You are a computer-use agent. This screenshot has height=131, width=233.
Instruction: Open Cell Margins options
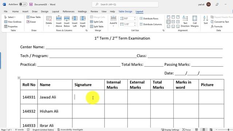coord(195,21)
